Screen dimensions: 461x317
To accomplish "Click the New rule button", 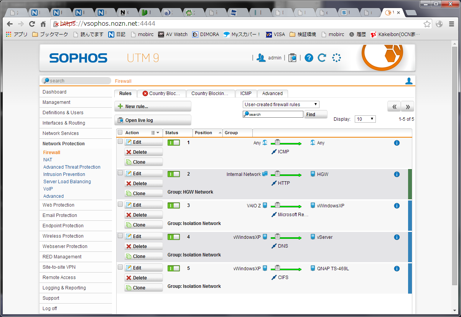I will click(153, 107).
